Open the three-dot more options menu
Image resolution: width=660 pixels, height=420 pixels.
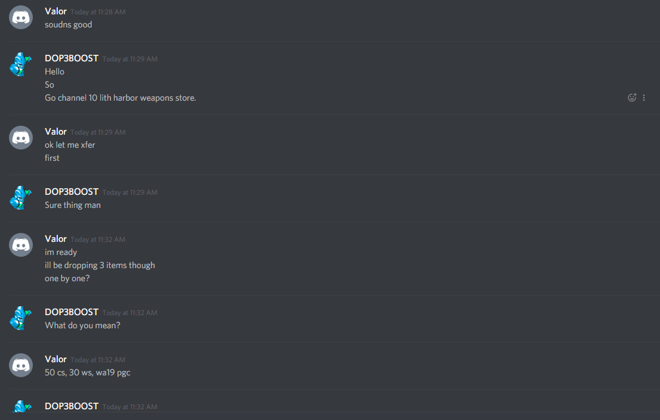point(643,98)
